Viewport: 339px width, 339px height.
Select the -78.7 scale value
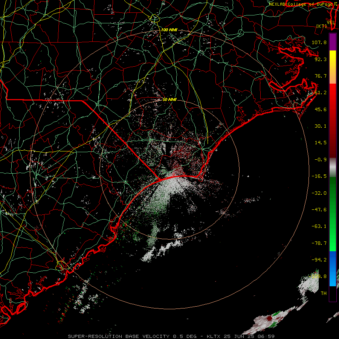coord(319,243)
